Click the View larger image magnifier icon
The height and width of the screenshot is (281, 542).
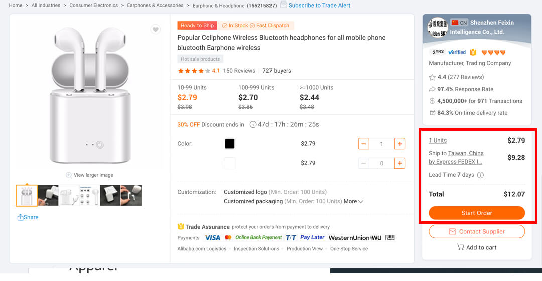(69, 175)
